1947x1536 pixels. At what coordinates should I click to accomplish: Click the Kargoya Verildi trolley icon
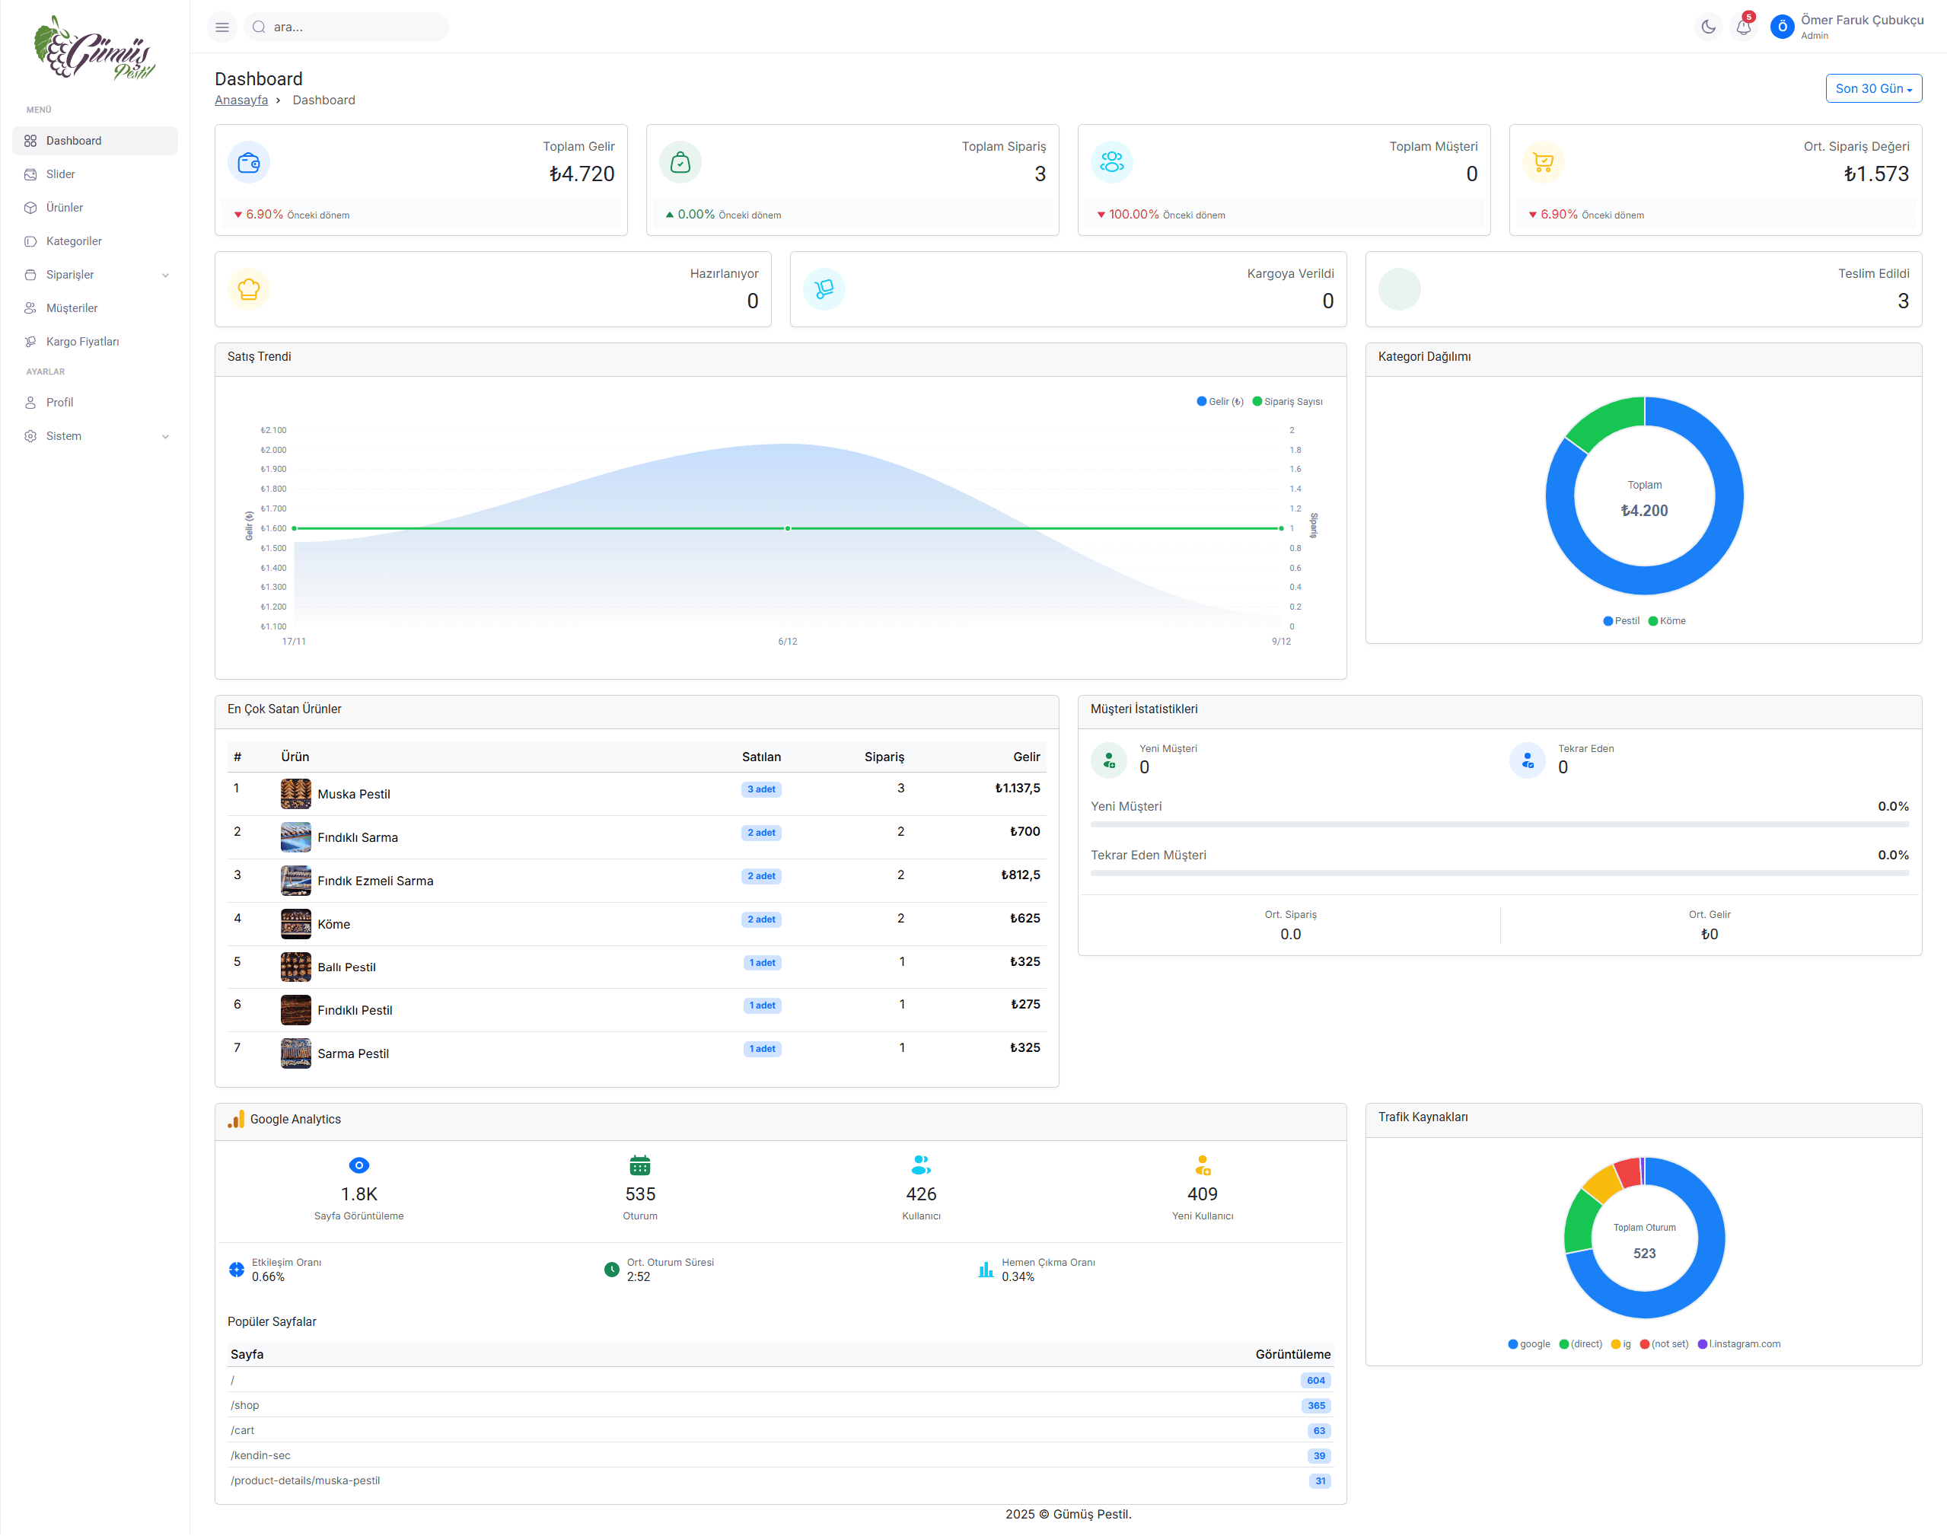coord(824,289)
